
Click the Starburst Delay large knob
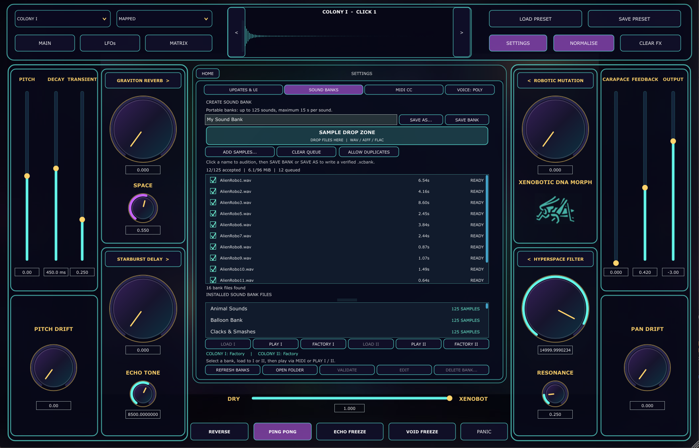(x=143, y=309)
